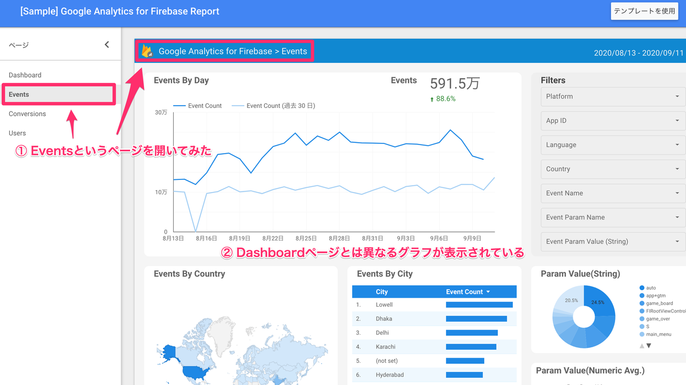Select the Delhi row in city table

434,332
